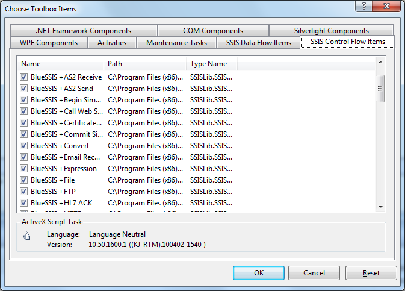
Task: Switch to .NET Framework Components tab
Action: point(84,31)
